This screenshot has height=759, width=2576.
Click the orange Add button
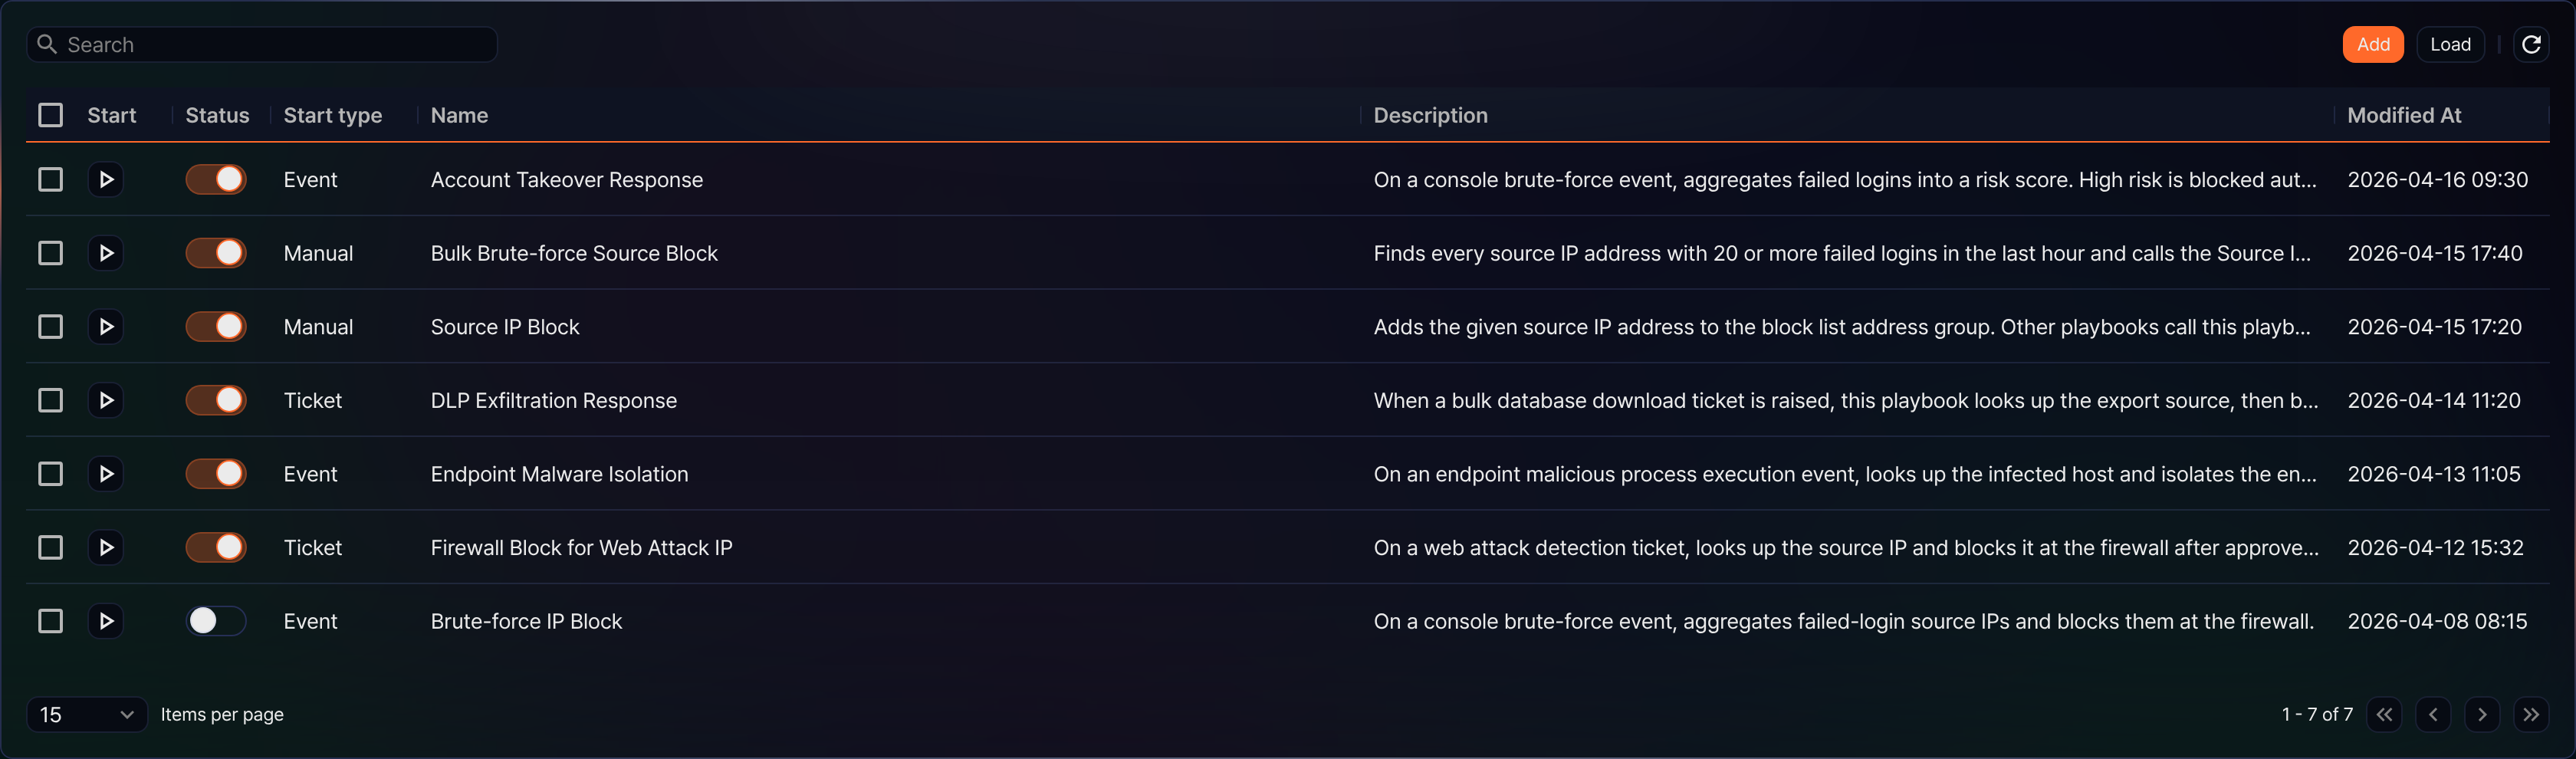(x=2373, y=44)
